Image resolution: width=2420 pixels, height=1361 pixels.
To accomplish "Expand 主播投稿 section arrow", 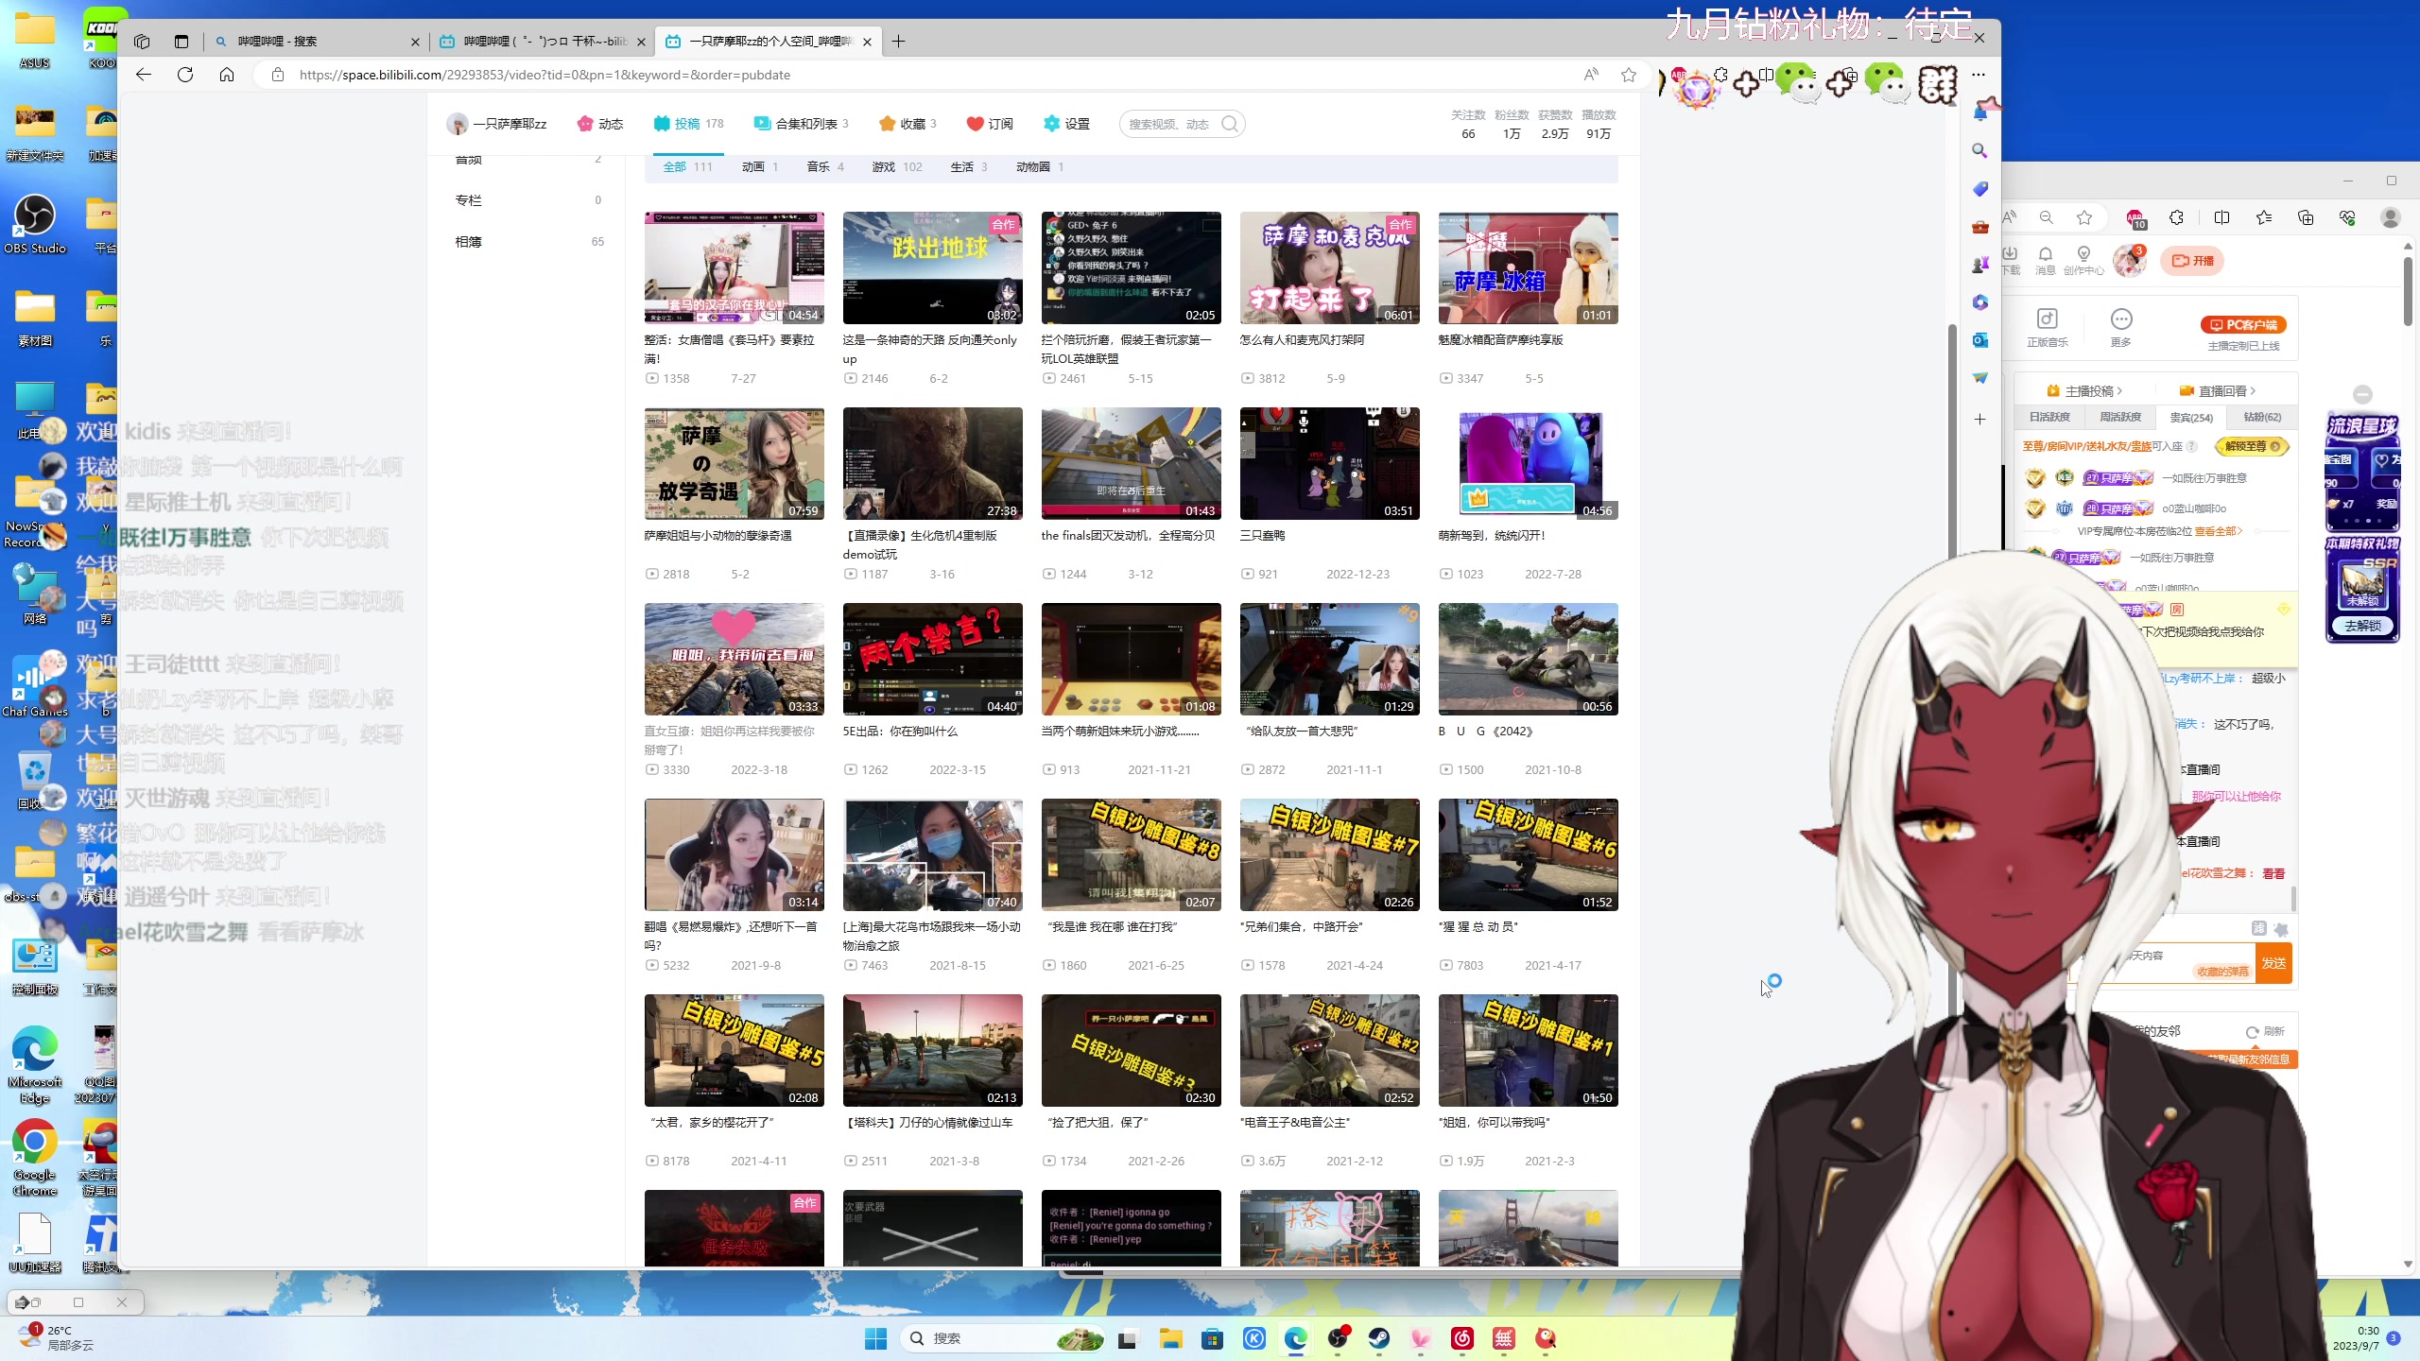I will [x=2119, y=391].
